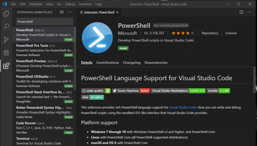Screen dimensions: 257x146
Task: Click the installs 2.14M badge
Action: [218, 91]
